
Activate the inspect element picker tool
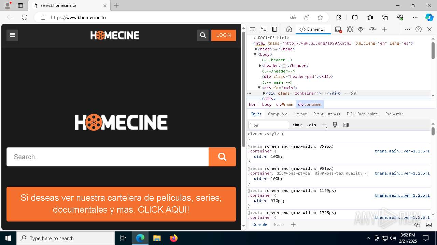tap(253, 29)
